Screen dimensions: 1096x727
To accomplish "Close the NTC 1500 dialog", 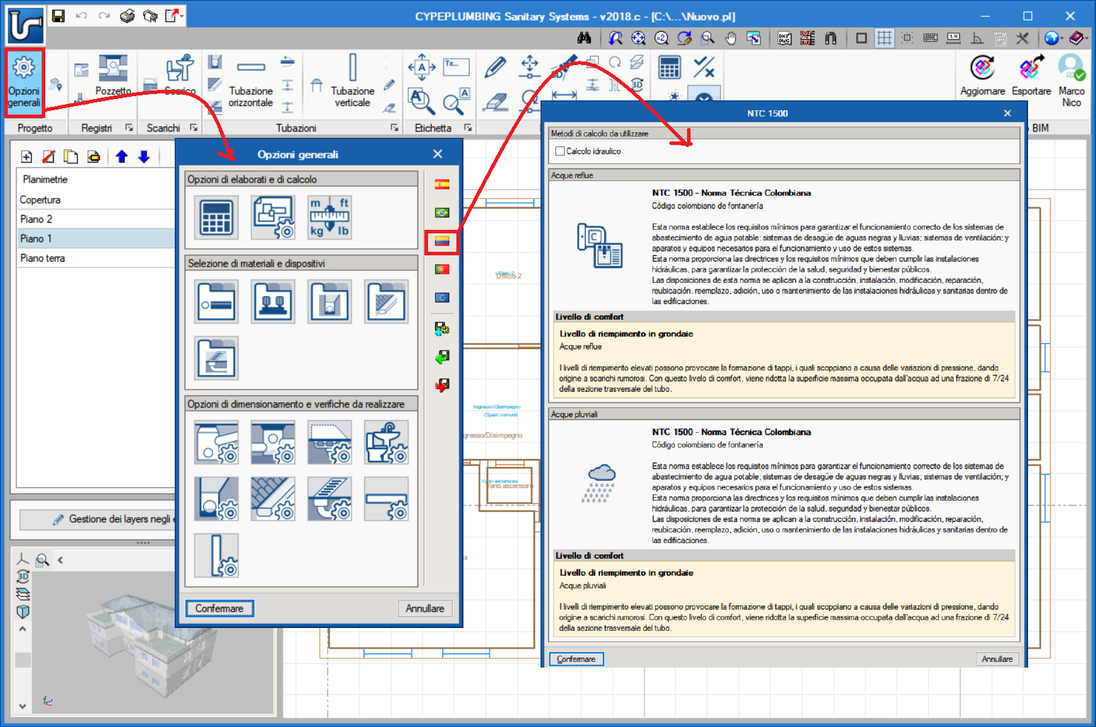I will click(1008, 113).
